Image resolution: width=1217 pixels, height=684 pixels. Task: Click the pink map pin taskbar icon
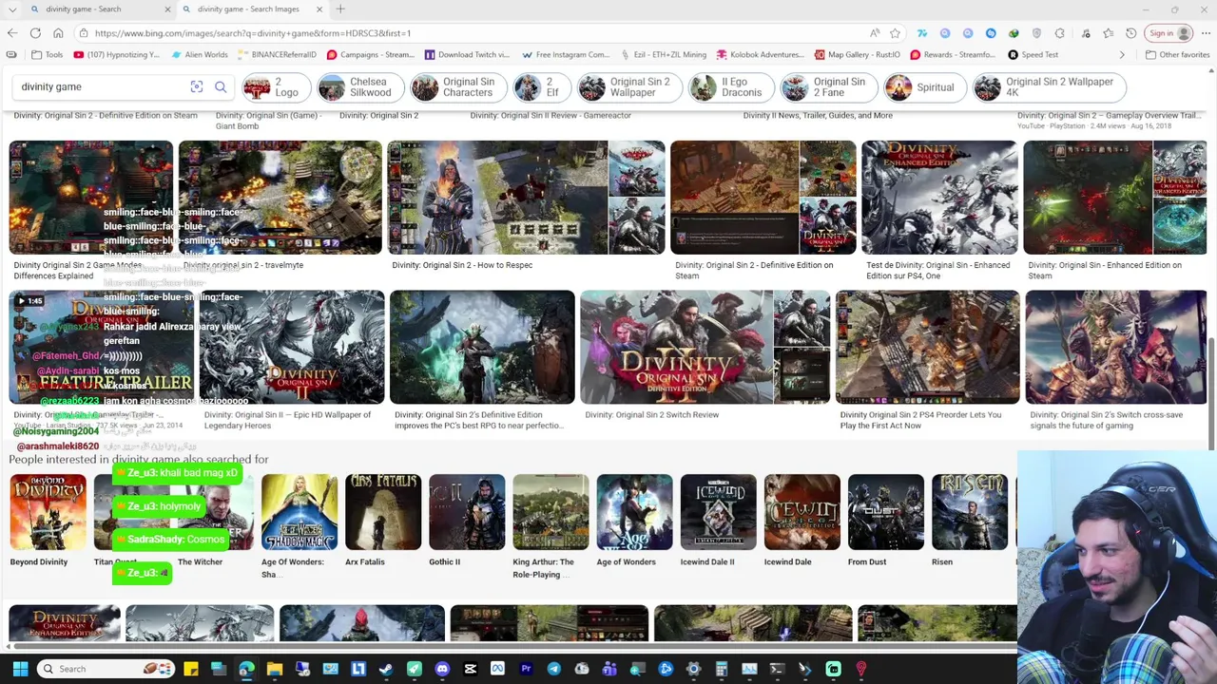tap(861, 669)
